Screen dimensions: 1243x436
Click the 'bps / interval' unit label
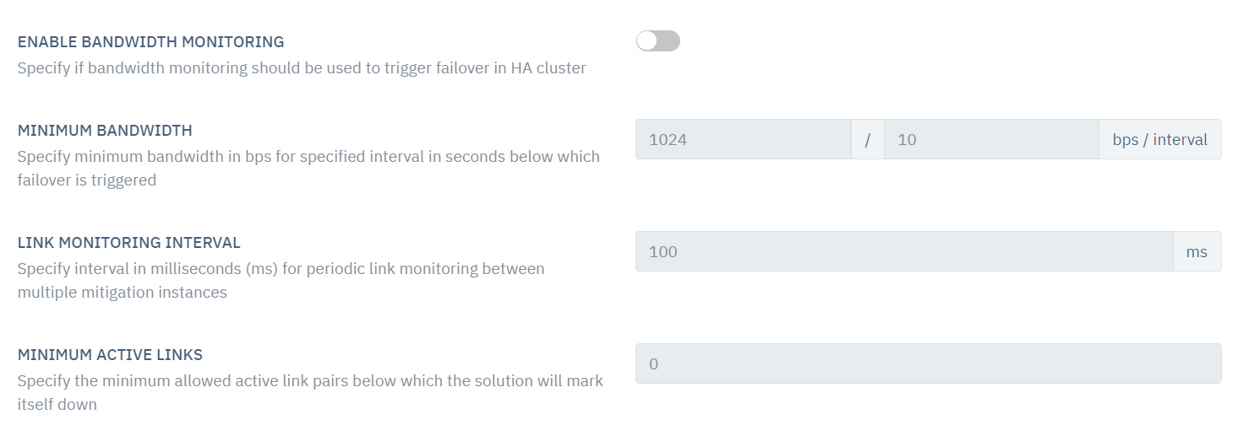(x=1159, y=139)
